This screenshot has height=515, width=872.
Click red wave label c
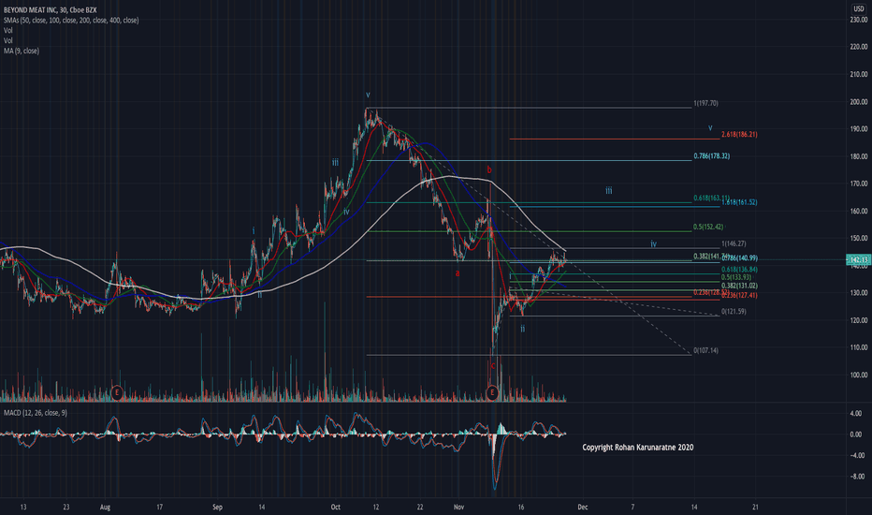pos(493,366)
